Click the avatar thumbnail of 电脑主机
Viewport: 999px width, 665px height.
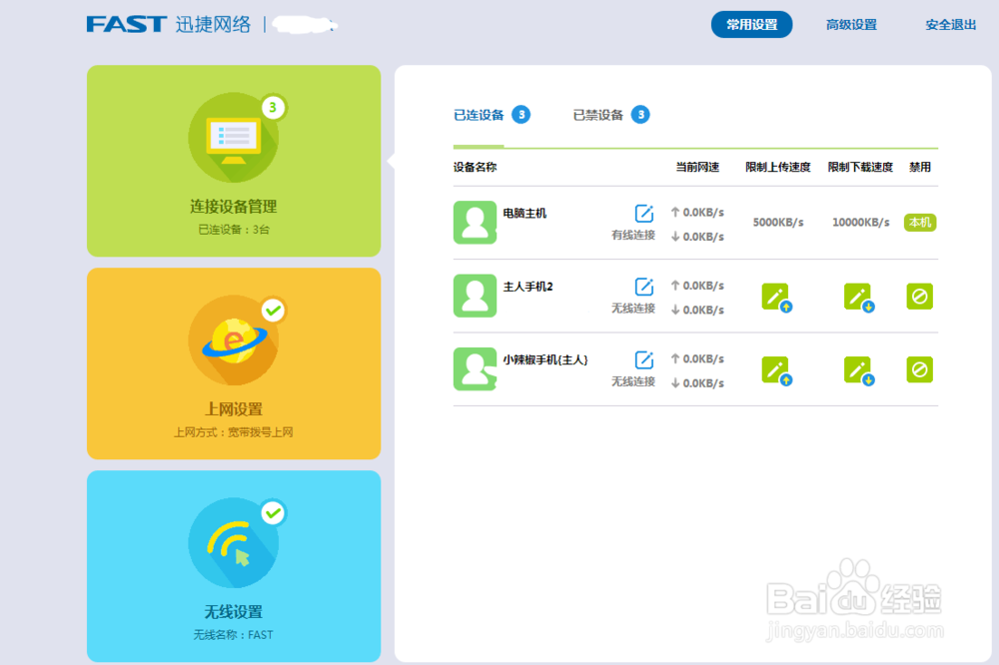point(475,223)
